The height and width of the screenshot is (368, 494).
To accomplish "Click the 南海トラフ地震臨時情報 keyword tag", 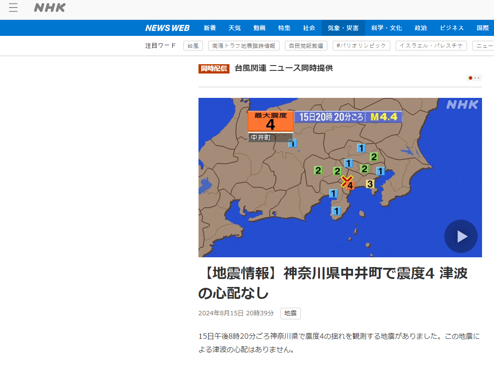I will [244, 46].
